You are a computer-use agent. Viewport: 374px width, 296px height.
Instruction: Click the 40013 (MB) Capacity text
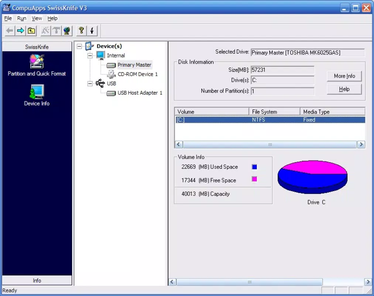tap(205, 194)
